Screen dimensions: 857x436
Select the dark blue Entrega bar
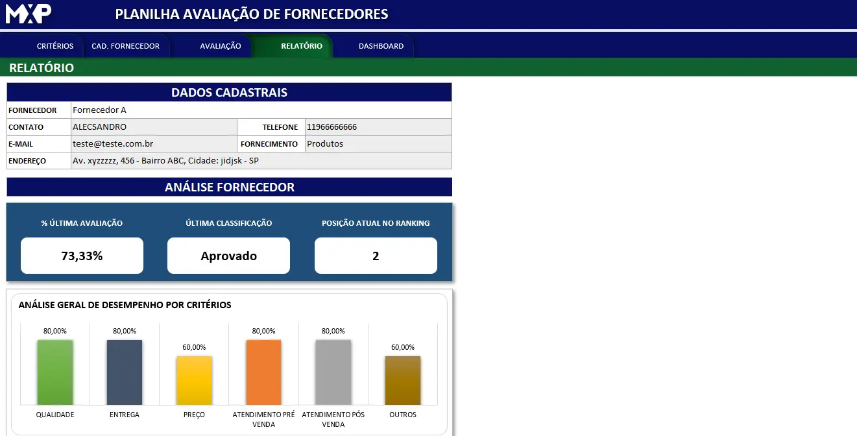[125, 372]
